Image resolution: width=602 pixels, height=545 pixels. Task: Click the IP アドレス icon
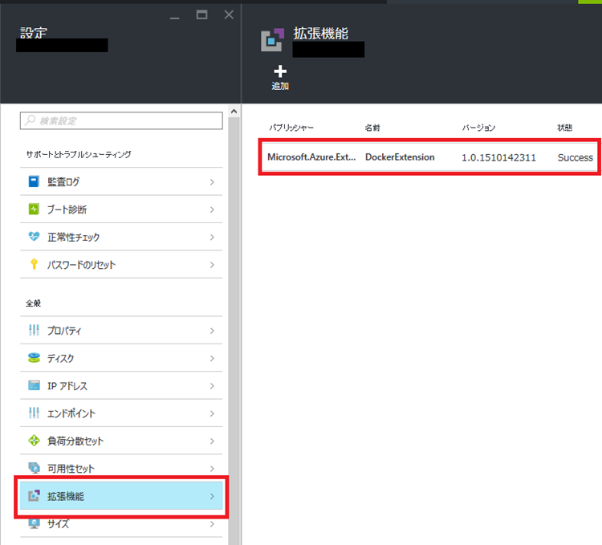34,385
